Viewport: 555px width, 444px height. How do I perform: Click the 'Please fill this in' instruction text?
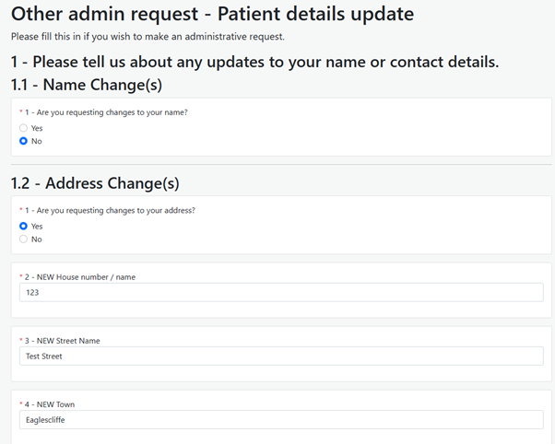148,36
